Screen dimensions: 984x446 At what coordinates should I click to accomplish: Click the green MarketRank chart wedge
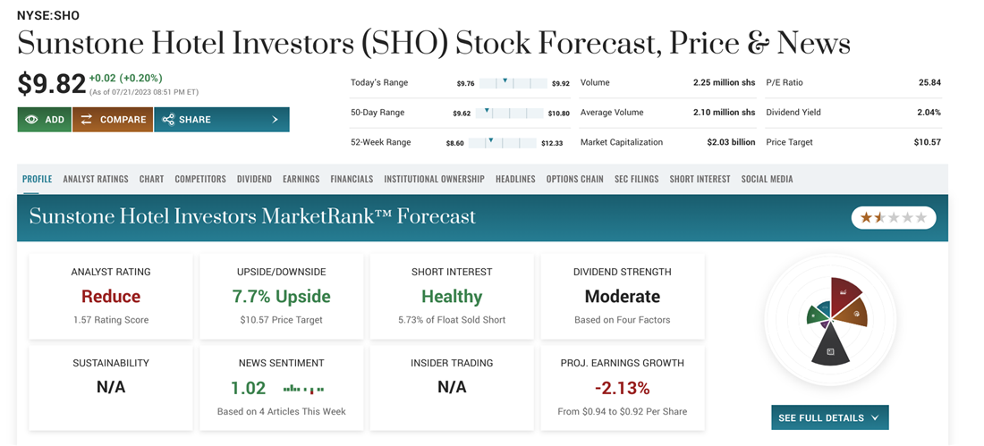coord(816,315)
